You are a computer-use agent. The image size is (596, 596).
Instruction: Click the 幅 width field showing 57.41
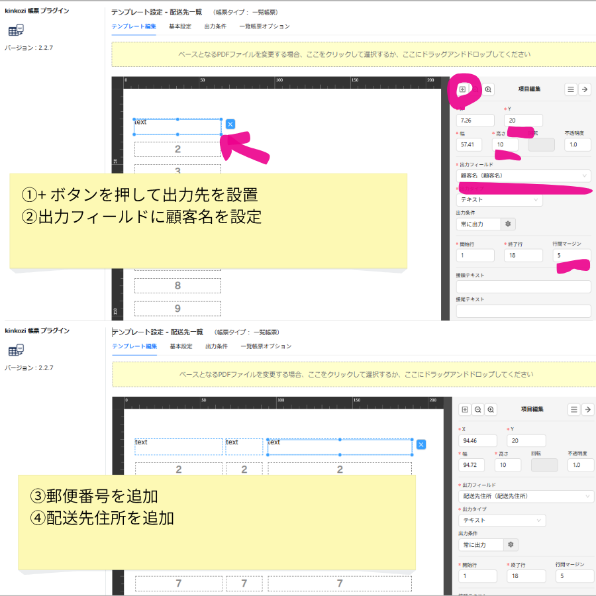click(473, 144)
